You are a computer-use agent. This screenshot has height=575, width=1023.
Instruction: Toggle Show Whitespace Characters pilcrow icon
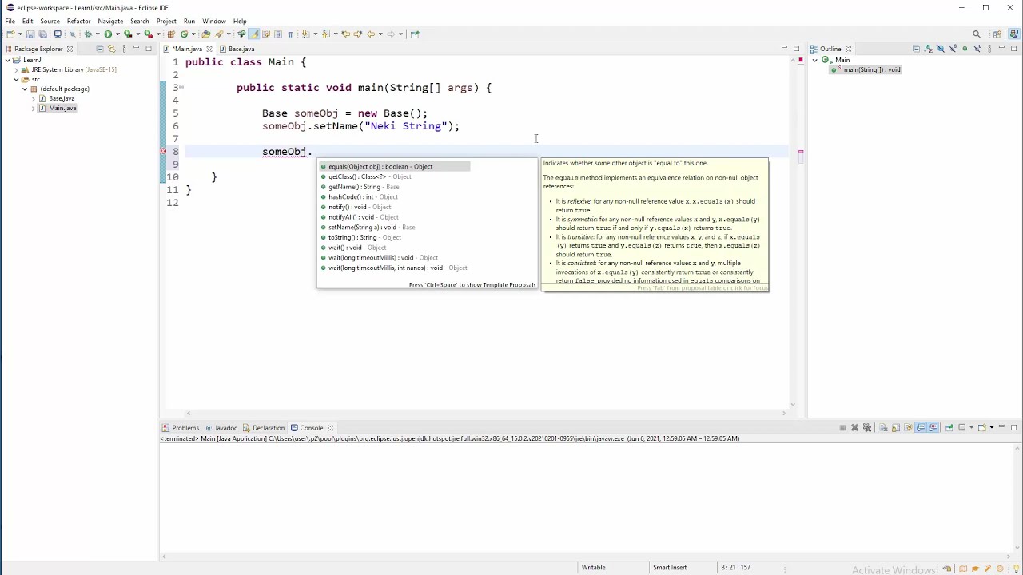coord(290,34)
